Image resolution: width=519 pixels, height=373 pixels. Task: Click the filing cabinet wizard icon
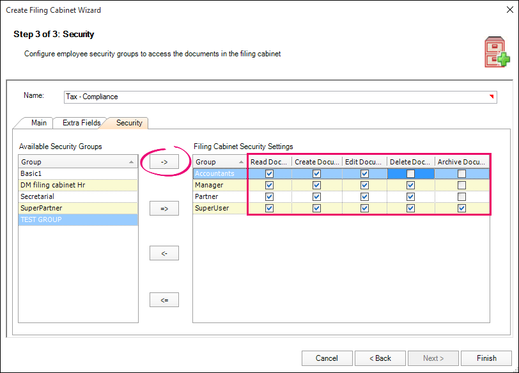(x=496, y=52)
